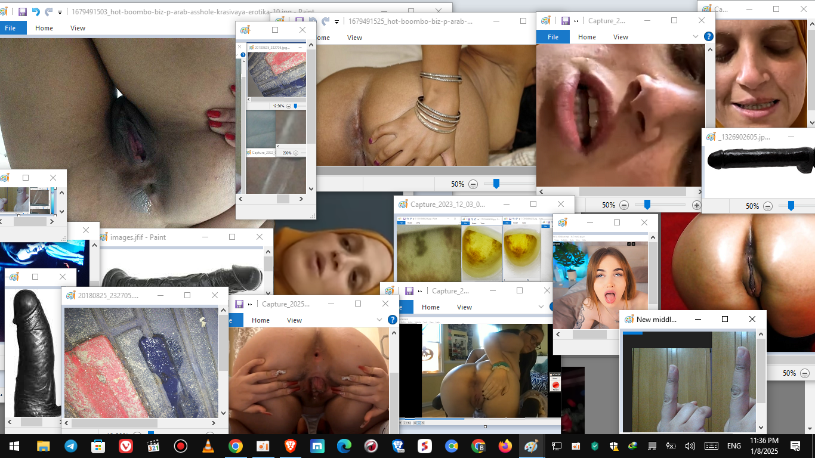Click the ENG language indicator on the taskbar

[x=734, y=445]
